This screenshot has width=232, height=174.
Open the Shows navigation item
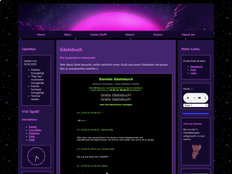pos(130,35)
